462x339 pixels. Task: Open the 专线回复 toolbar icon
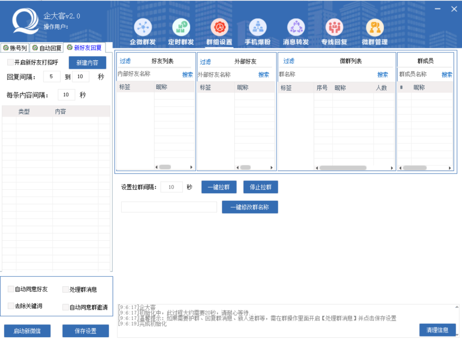point(334,27)
